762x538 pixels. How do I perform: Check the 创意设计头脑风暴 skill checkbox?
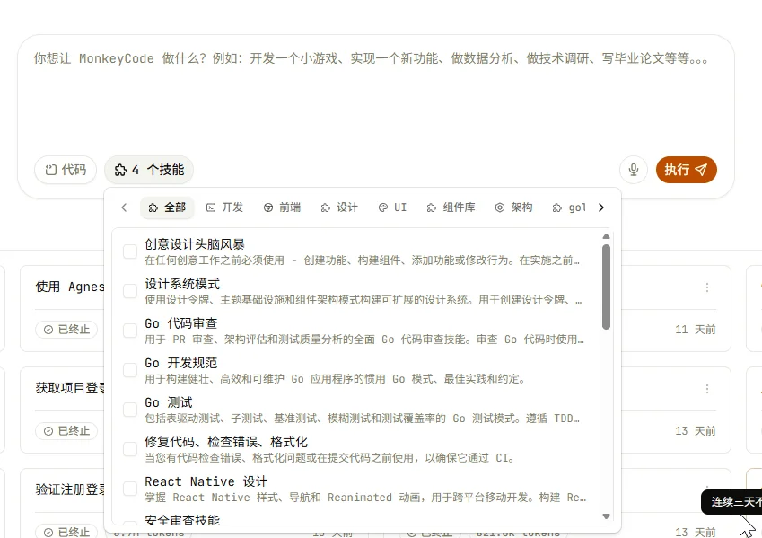click(x=130, y=251)
